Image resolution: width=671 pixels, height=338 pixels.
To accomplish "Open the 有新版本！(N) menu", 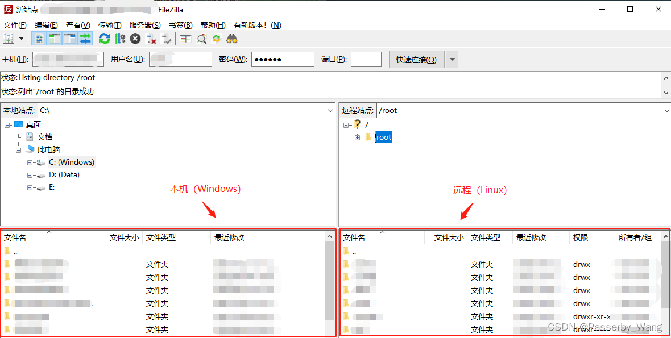I will pyautogui.click(x=257, y=25).
